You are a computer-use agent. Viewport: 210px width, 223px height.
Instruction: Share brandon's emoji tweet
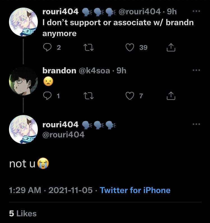[x=171, y=96]
